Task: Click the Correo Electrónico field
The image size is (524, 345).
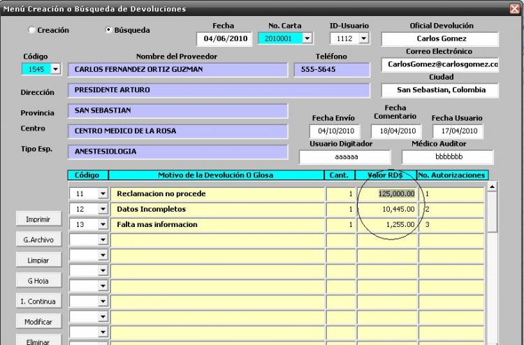Action: pos(439,64)
